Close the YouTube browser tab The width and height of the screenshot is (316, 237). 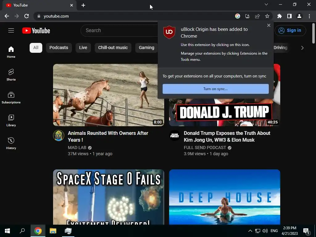coord(72,5)
